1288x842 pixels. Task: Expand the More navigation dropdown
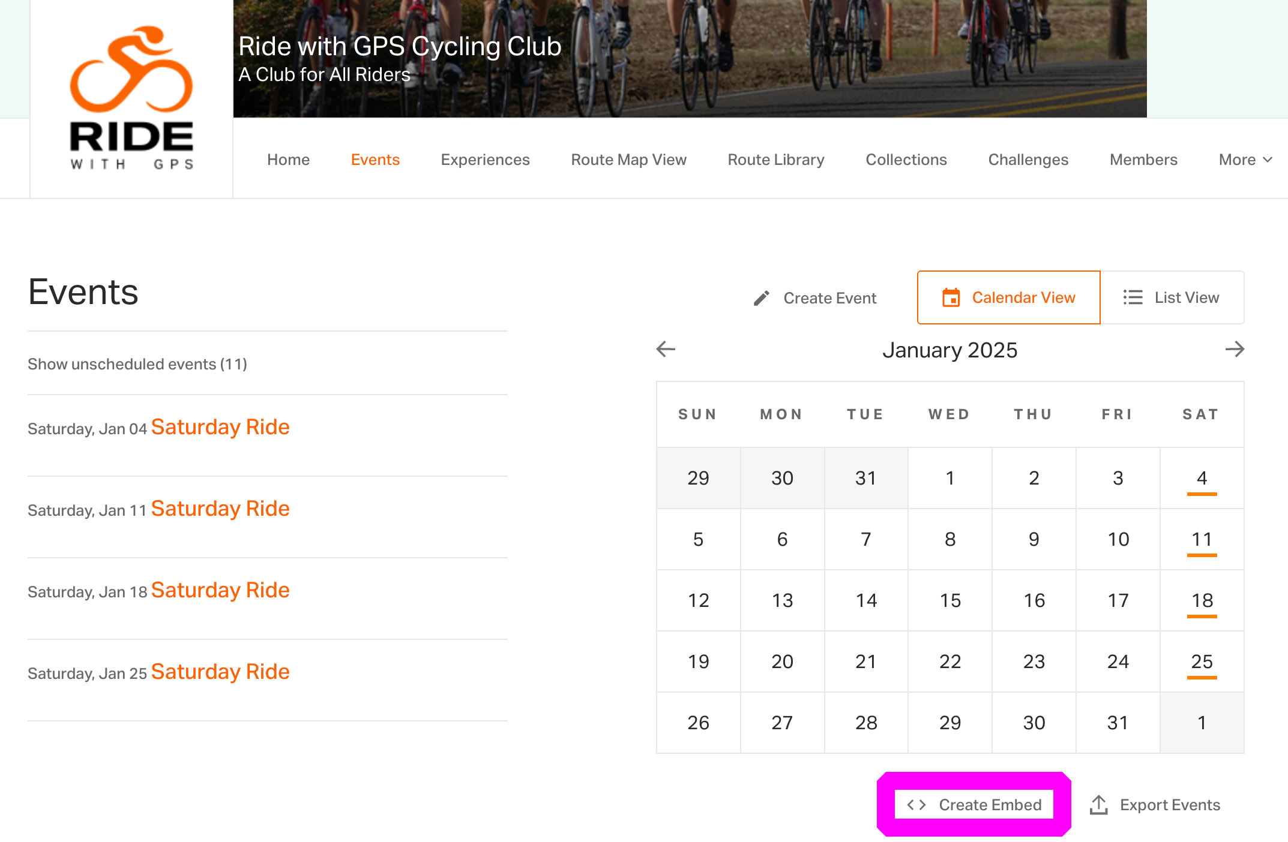pyautogui.click(x=1245, y=160)
